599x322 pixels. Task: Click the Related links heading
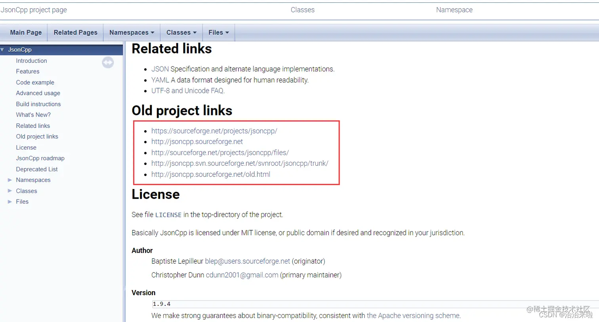[x=172, y=49]
